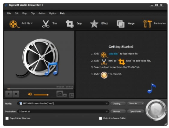Image resolution: width=169 pixels, height=128 pixels.
Task: Select the Trim scissors tool
Action: click(x=46, y=24)
